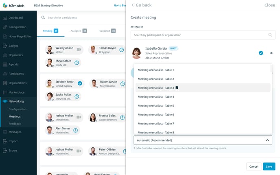Click the bookmark icon on Table 3
Screen dimensions: 280x175
177,87
